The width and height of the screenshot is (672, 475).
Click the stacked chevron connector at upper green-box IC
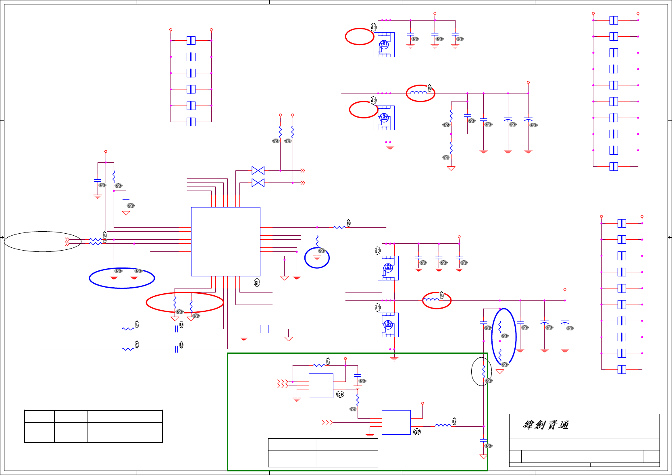click(283, 384)
